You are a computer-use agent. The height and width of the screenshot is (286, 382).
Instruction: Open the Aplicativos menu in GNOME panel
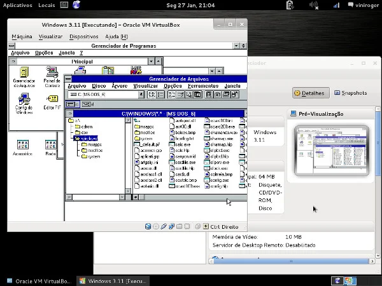pyautogui.click(x=17, y=5)
